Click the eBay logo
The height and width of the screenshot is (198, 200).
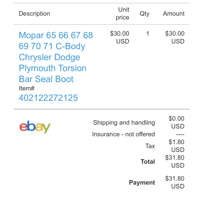coord(35,127)
